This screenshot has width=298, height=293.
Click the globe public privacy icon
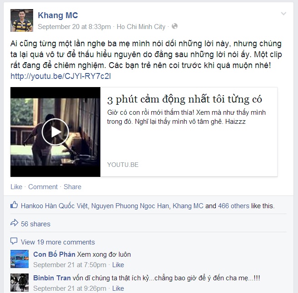pos(174,26)
